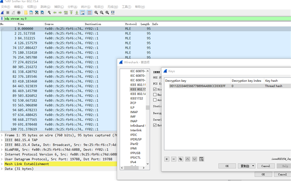The image size is (291, 181).
Task: Enable the 'As...' checkbox in preferences
Action: 155,100
